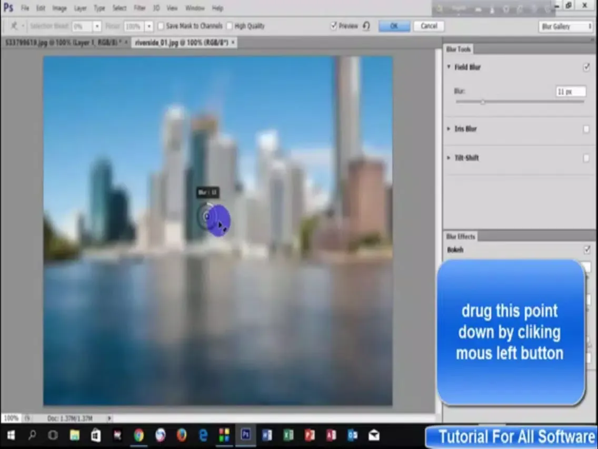Click the Selection Bleed percentage field

[82, 26]
